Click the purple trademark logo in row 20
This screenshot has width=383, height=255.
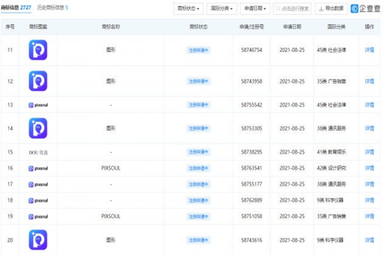(x=38, y=239)
